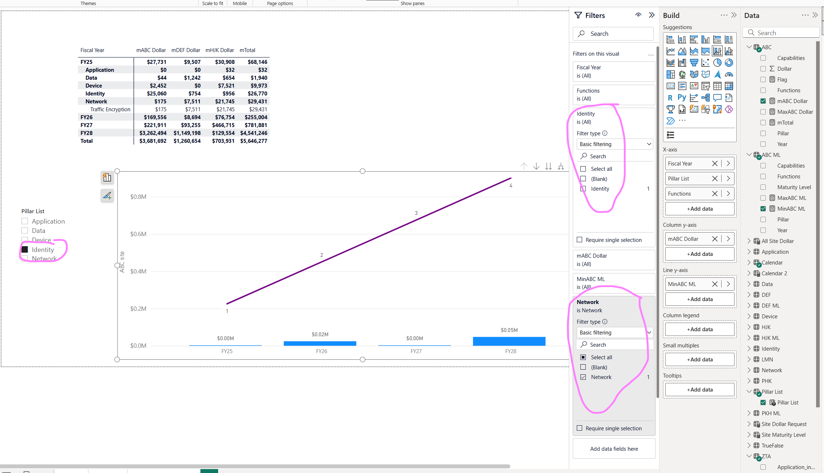Collapse the ABC table in Data pane
This screenshot has width=824, height=473.
749,47
